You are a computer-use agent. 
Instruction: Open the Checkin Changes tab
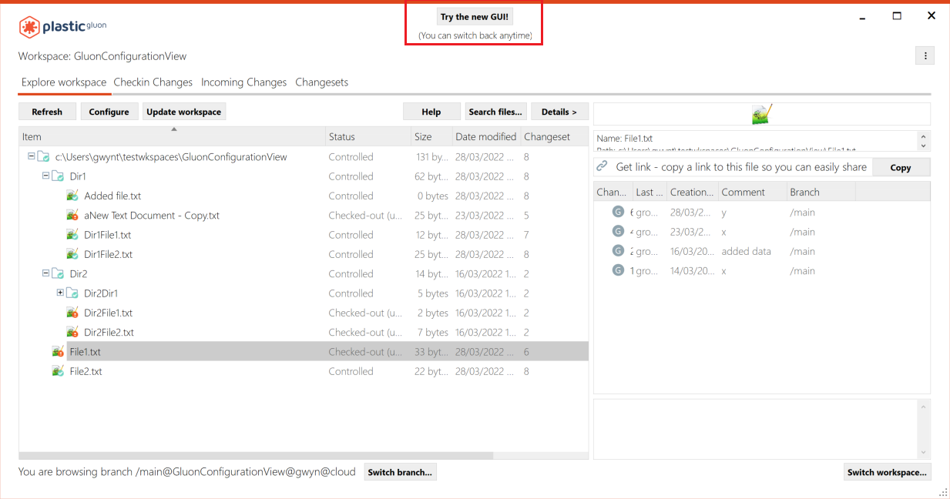(152, 82)
